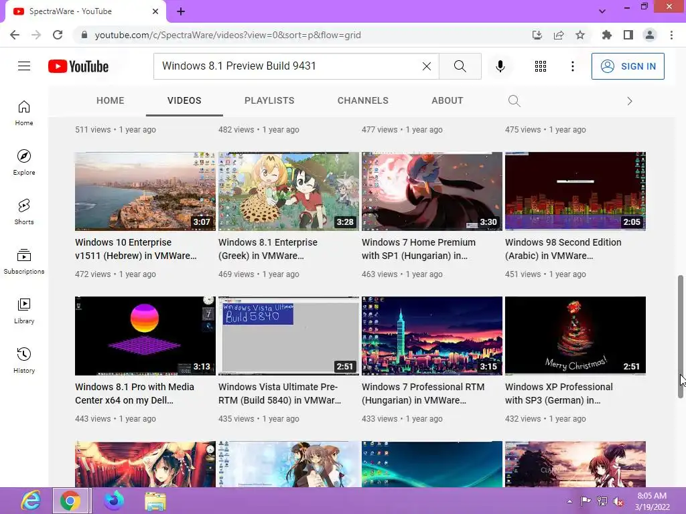
Task: Click title Windows 7 Professional RTM (Hungarian)
Action: [423, 394]
